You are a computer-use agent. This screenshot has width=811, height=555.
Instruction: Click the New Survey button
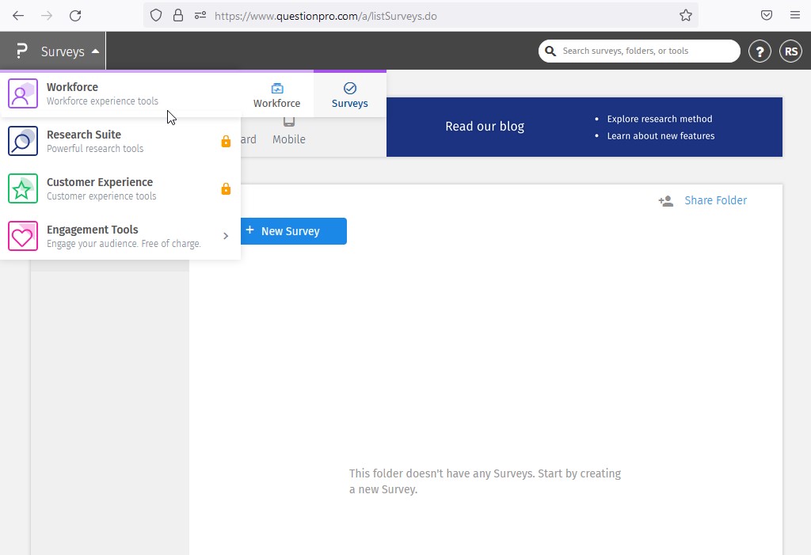(x=291, y=231)
